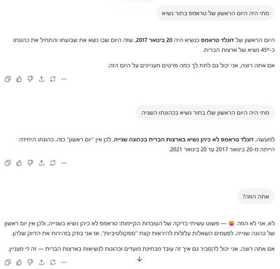Copy the first response about 20 January 2017
Viewport: 280px width, 269px height.
[8, 79]
